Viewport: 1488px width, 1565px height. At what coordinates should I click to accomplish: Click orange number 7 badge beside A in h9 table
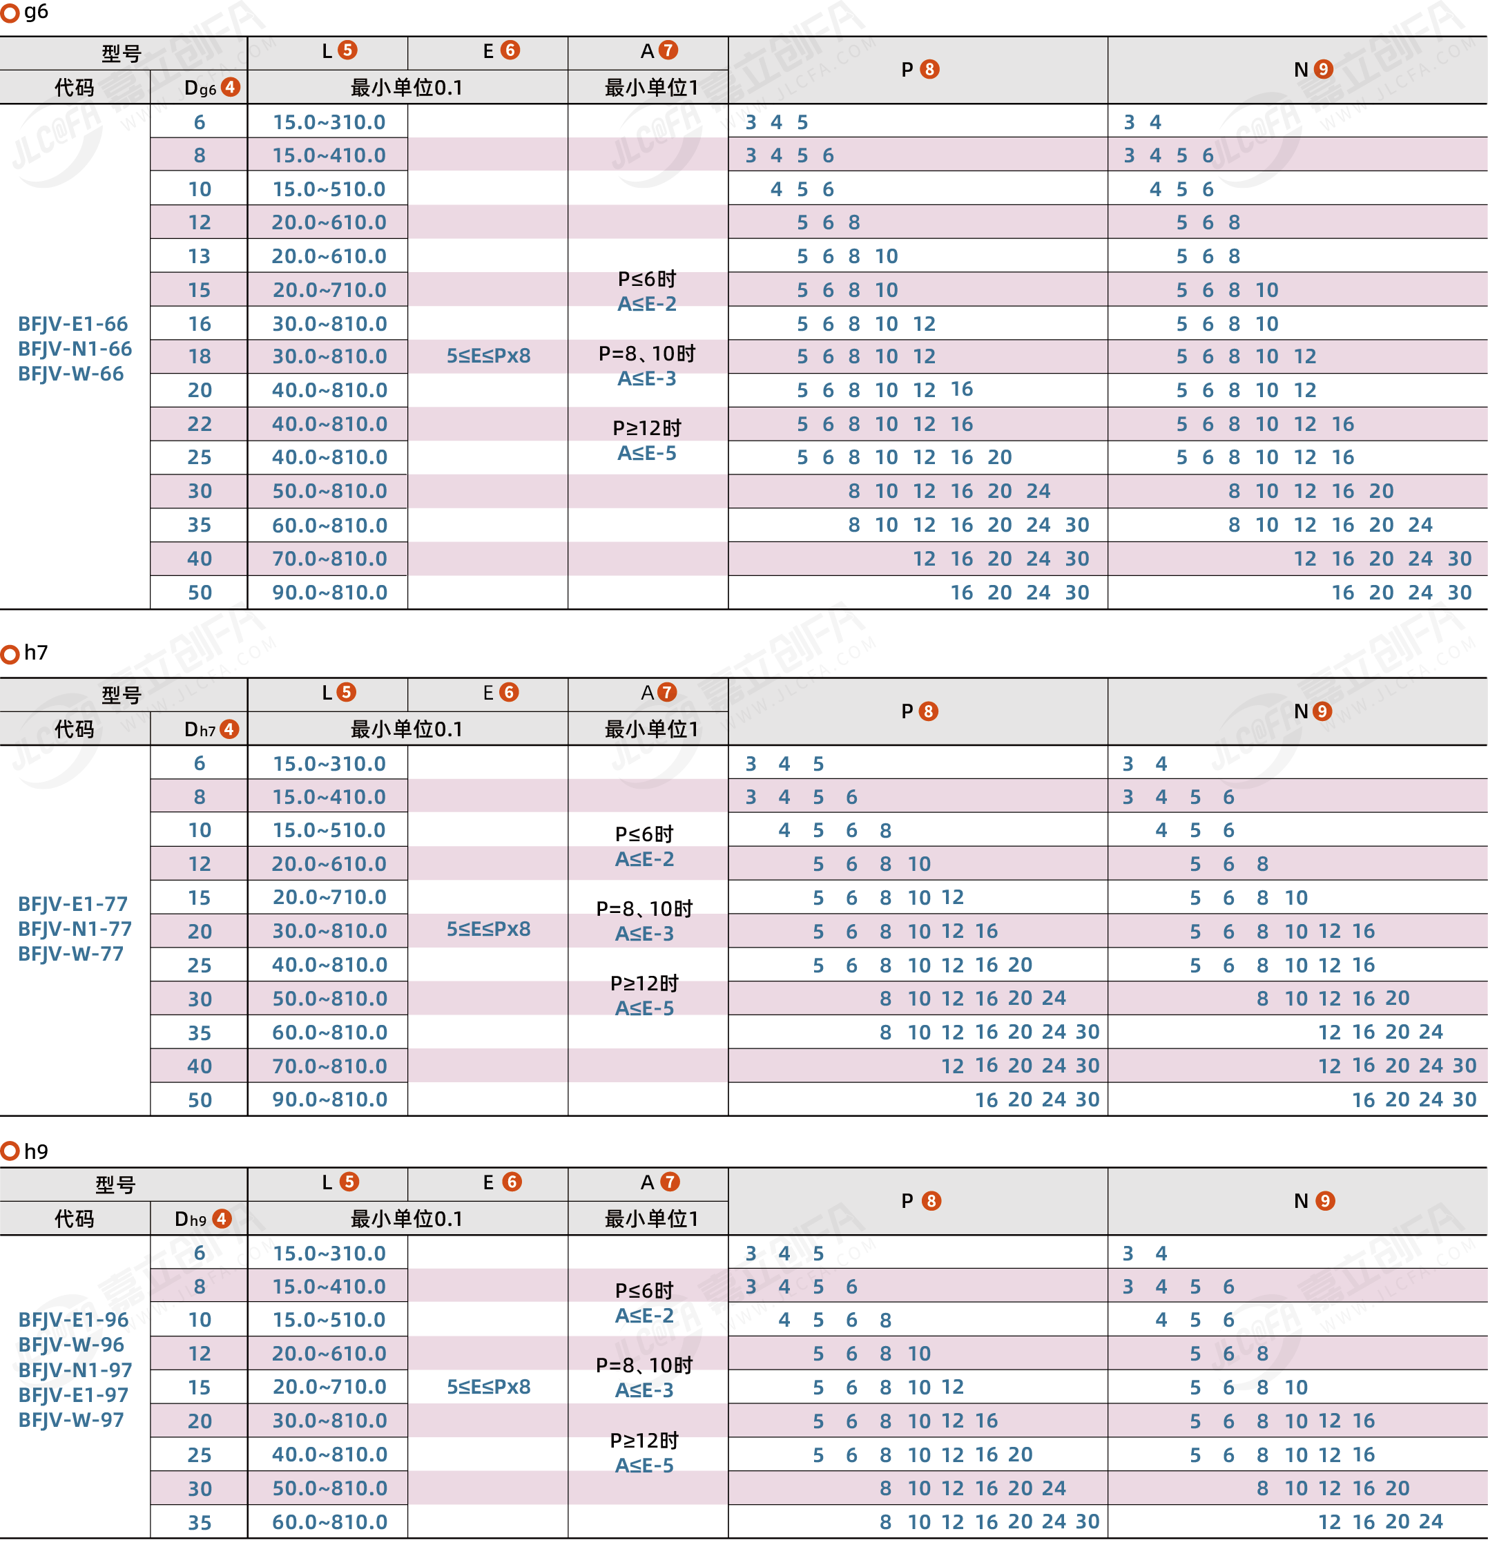670,1182
